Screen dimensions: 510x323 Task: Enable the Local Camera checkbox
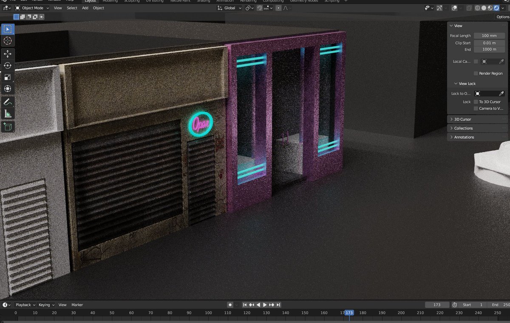476,62
